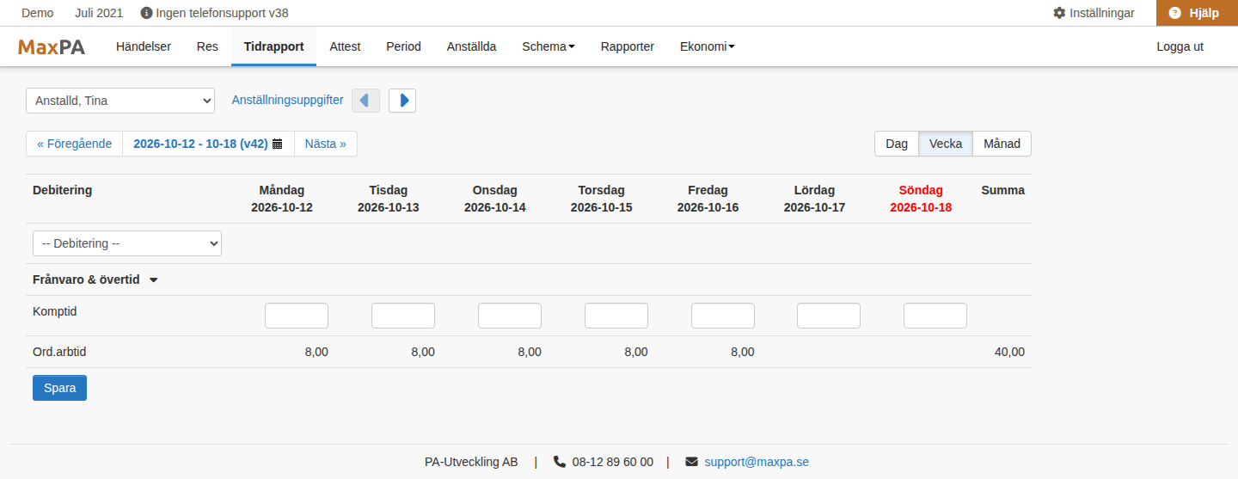Click the orange Hjälp button

pyautogui.click(x=1197, y=13)
